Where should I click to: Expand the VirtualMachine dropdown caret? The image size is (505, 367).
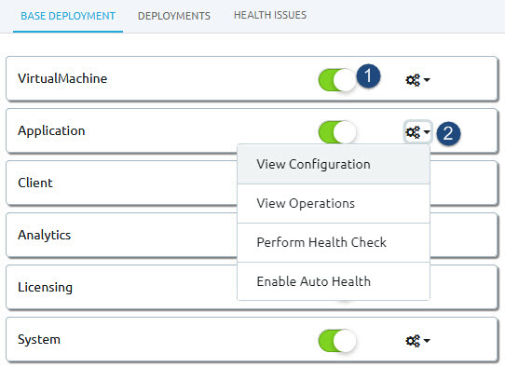[427, 79]
